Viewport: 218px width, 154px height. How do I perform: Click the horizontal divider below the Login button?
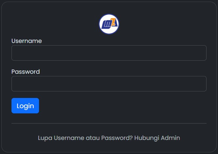(x=109, y=124)
